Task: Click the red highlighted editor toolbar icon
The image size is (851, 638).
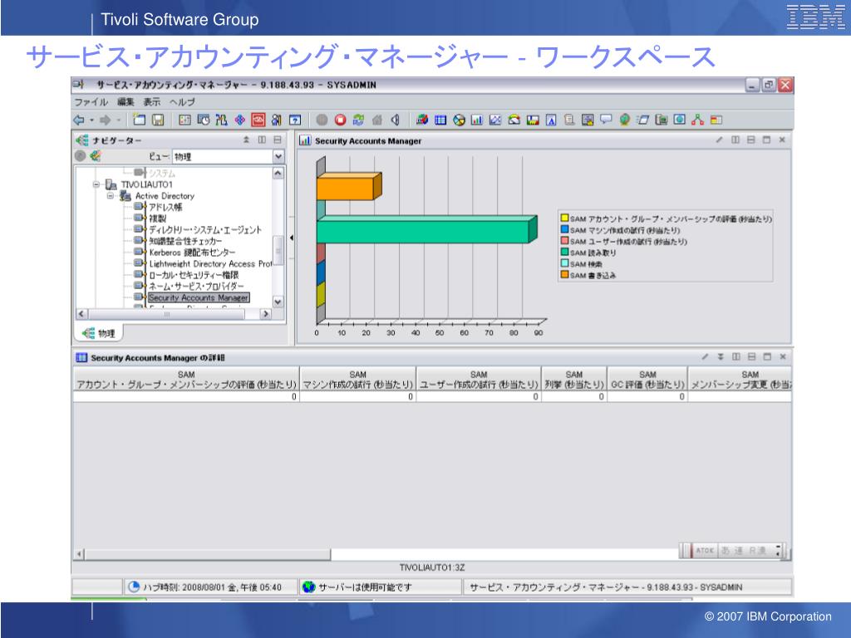Action: (x=258, y=120)
